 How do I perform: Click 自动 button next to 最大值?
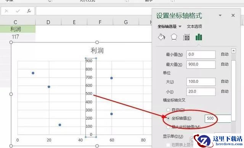click(x=225, y=64)
